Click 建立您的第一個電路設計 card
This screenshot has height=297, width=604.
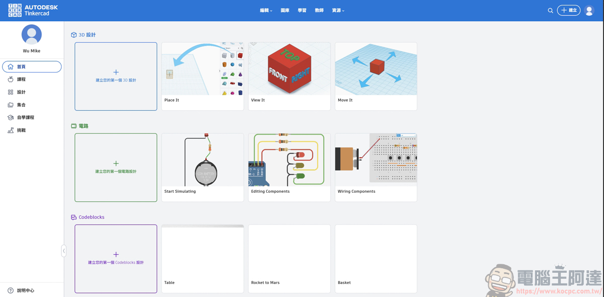pos(116,168)
